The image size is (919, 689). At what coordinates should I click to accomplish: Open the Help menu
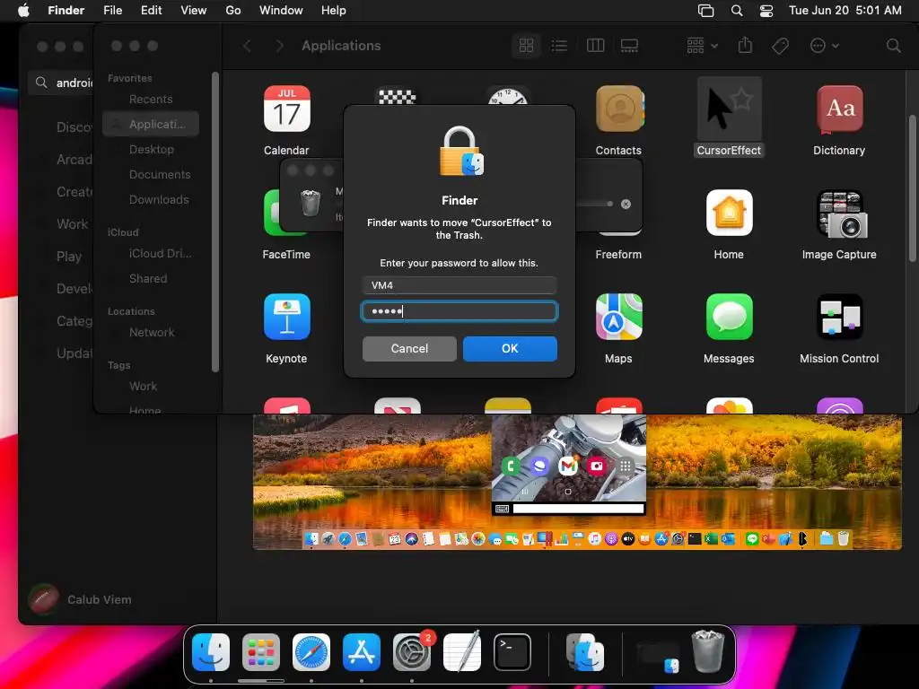[334, 11]
